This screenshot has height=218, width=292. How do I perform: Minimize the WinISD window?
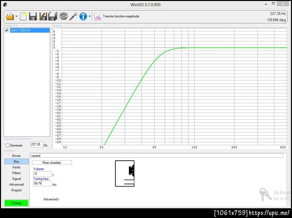(x=266, y=4)
